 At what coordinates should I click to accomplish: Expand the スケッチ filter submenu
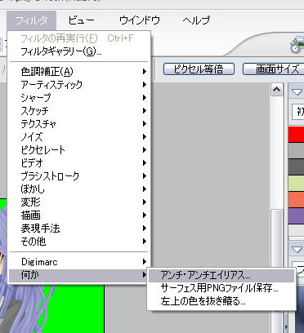pyautogui.click(x=79, y=111)
